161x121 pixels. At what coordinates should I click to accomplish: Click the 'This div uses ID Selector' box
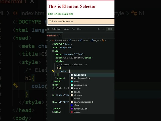(81, 21)
